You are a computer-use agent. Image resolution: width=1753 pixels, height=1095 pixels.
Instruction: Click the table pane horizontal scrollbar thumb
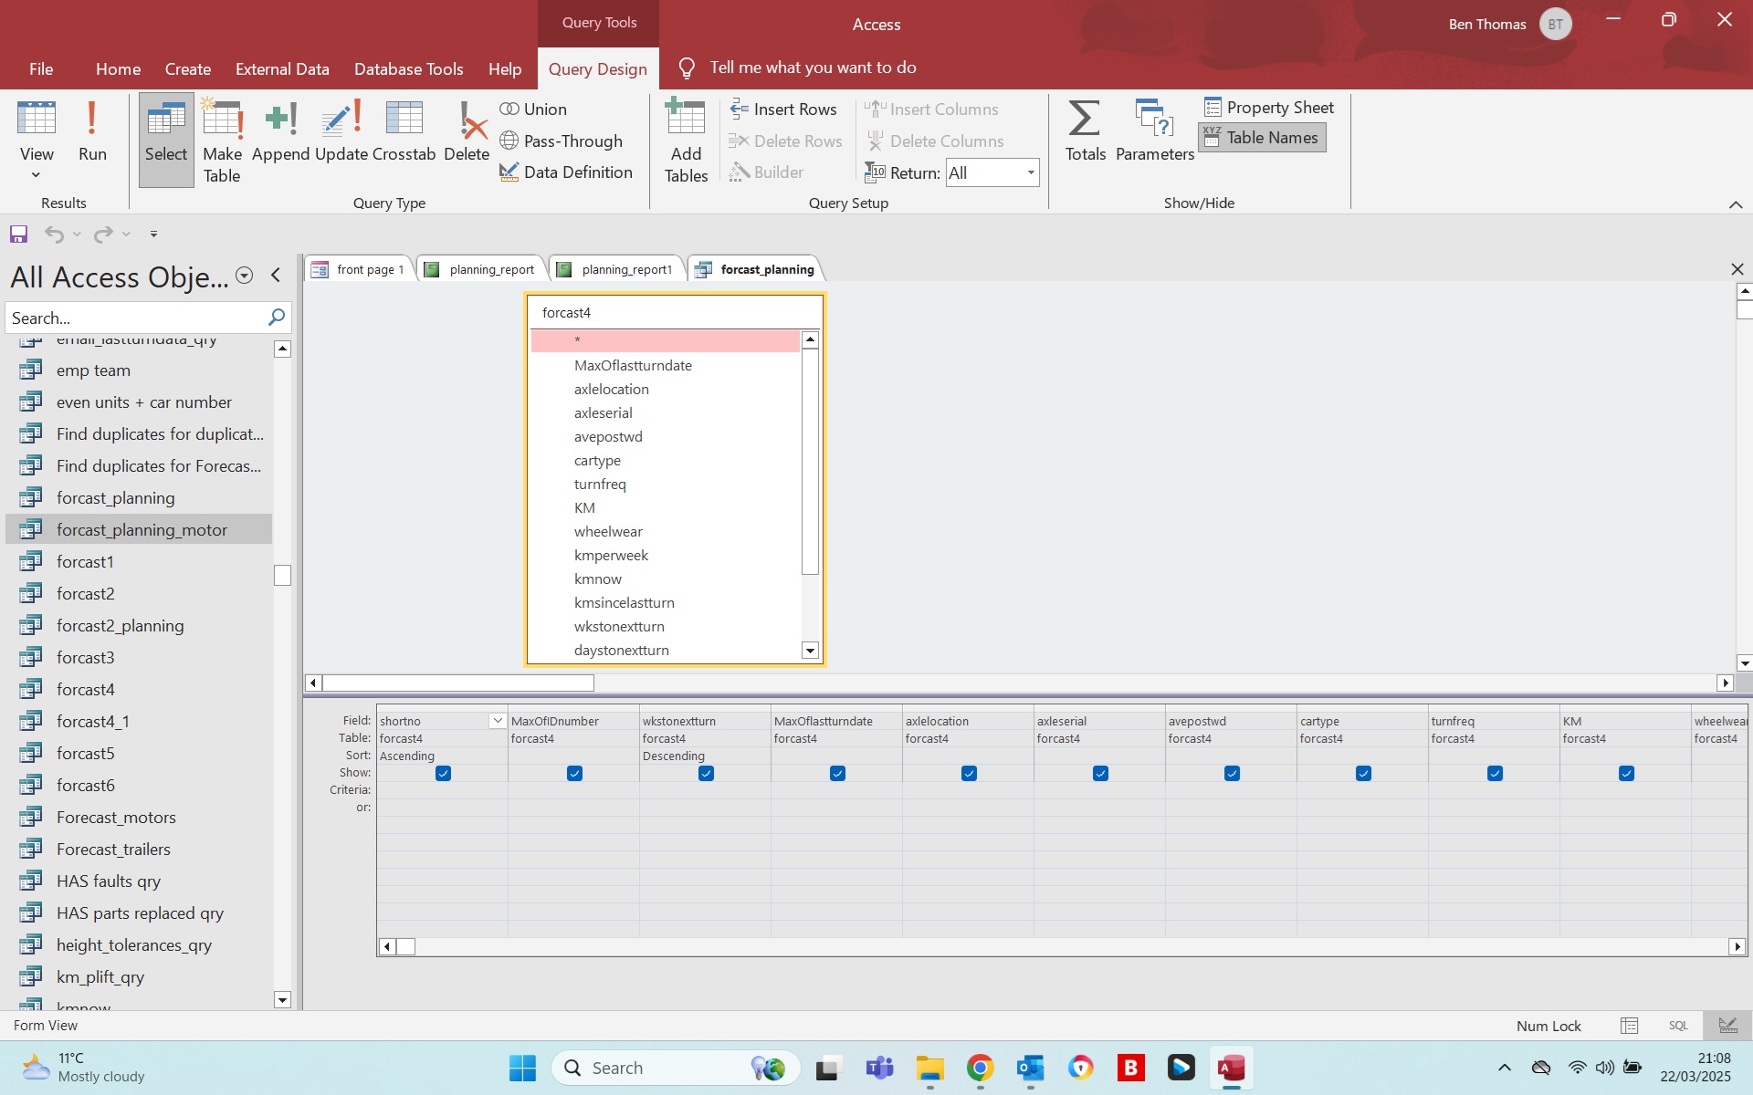coord(457,683)
